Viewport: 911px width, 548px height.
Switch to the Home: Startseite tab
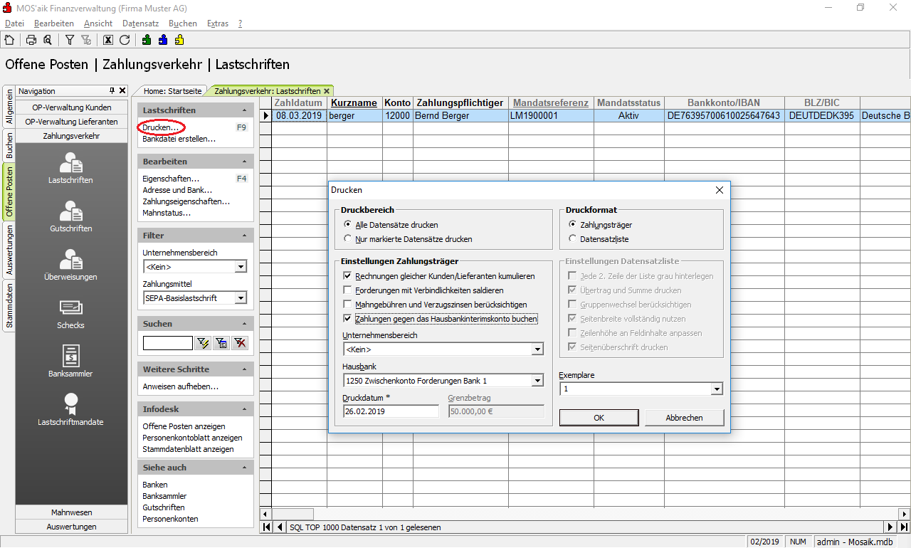pyautogui.click(x=172, y=91)
